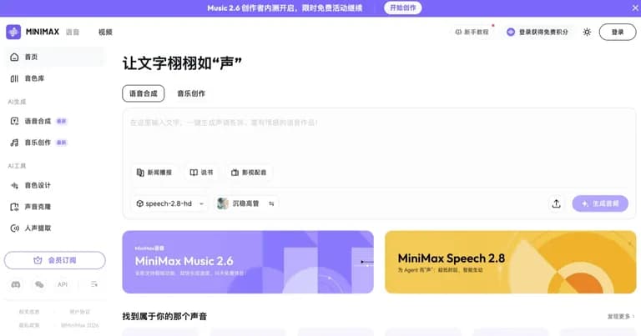The image size is (641, 336).
Task: Open the 用户协议 user agreement link
Action: pos(80,312)
